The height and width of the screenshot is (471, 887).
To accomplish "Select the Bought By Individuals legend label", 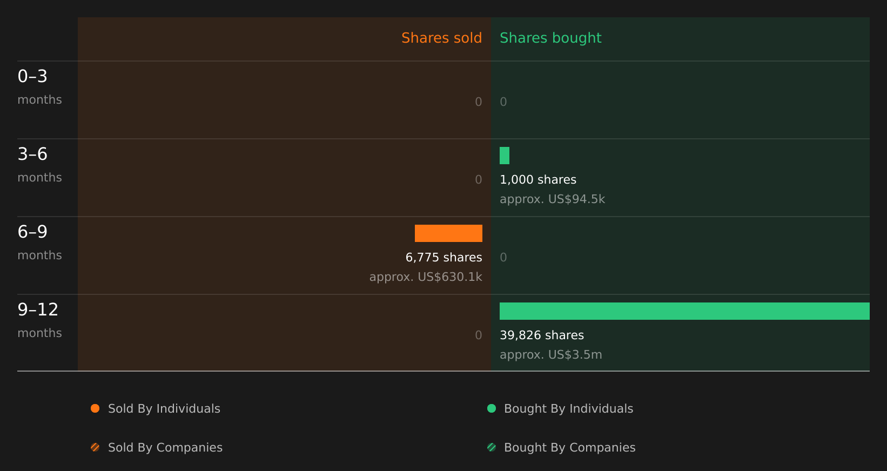I will 569,409.
